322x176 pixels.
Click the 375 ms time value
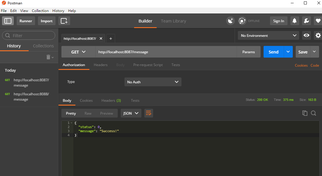point(288,100)
